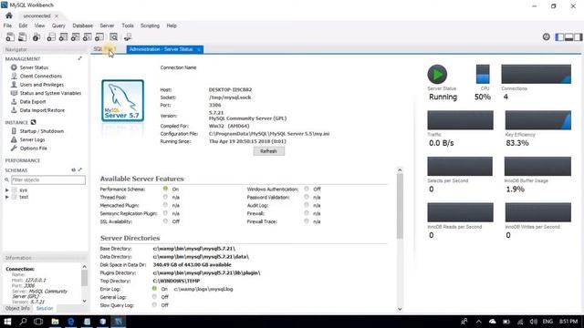Toggle the bottom output panel icon
The height and width of the screenshot is (328, 584).
coord(568,36)
